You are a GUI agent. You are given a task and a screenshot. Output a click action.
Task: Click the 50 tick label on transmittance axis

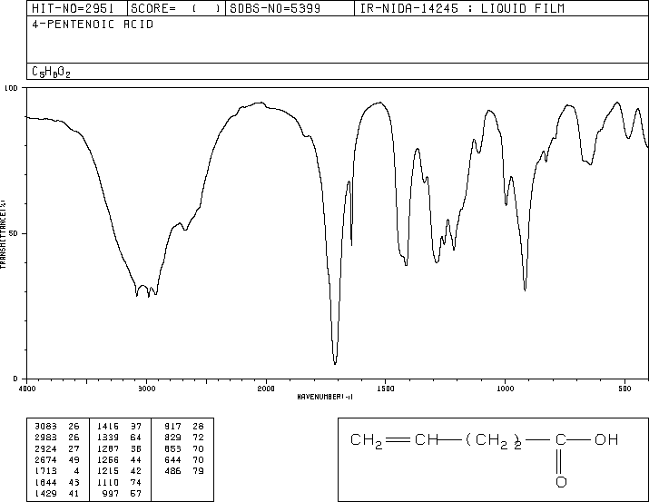(x=14, y=233)
